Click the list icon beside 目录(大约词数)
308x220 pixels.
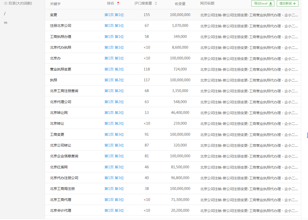click(5, 3)
